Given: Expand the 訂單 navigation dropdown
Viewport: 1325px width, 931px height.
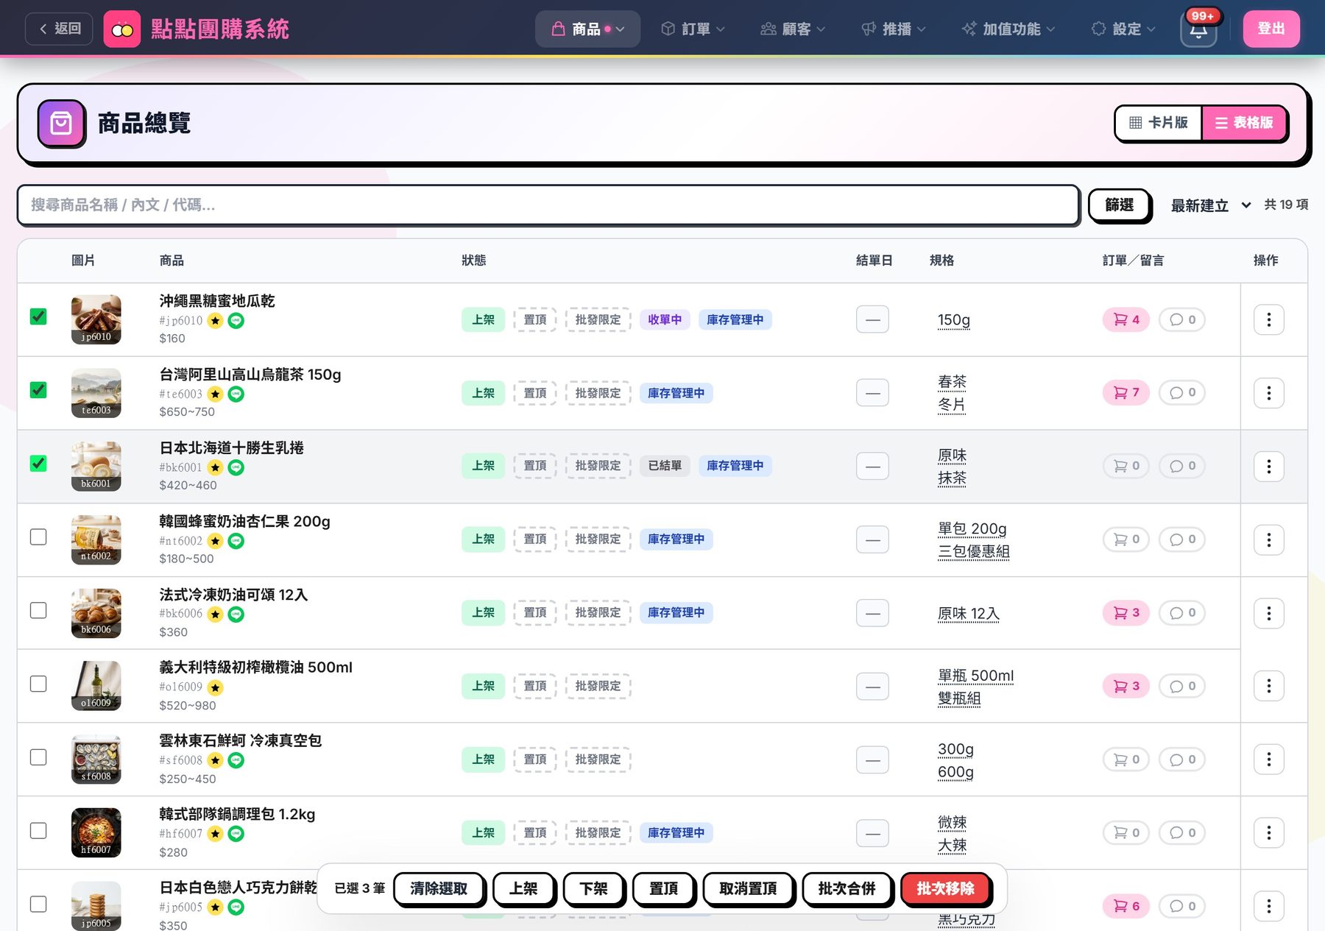Looking at the screenshot, I should (693, 29).
